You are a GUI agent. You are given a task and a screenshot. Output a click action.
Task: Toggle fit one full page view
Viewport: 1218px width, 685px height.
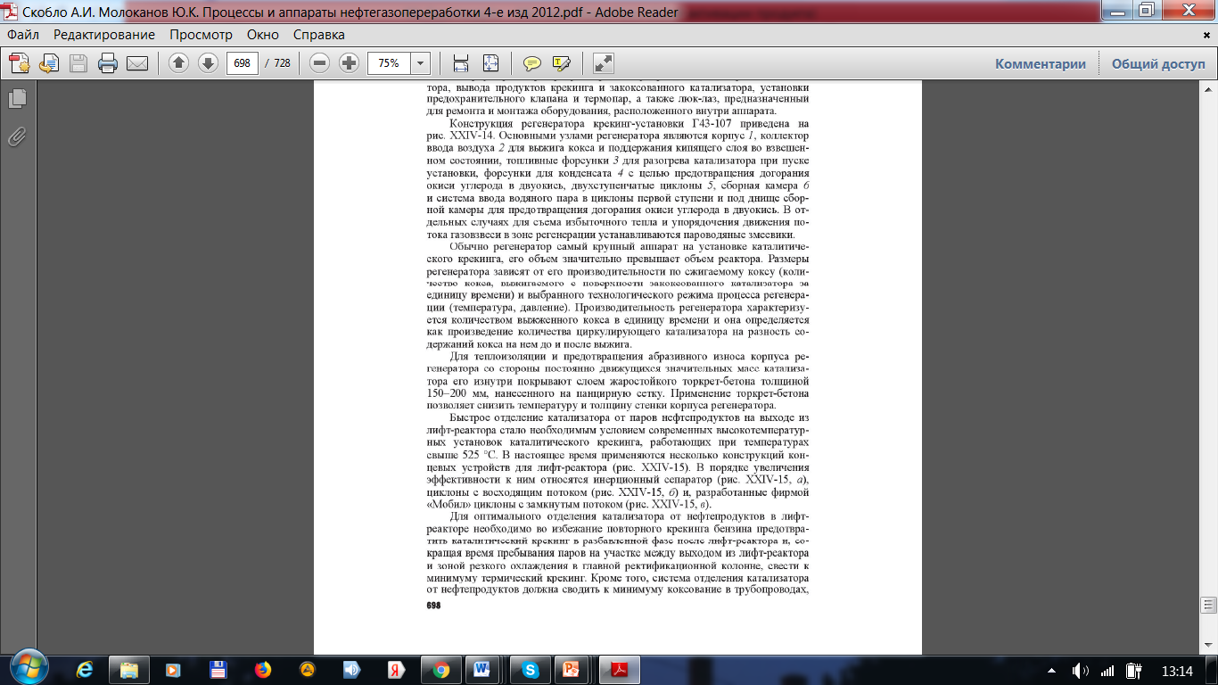click(x=490, y=63)
